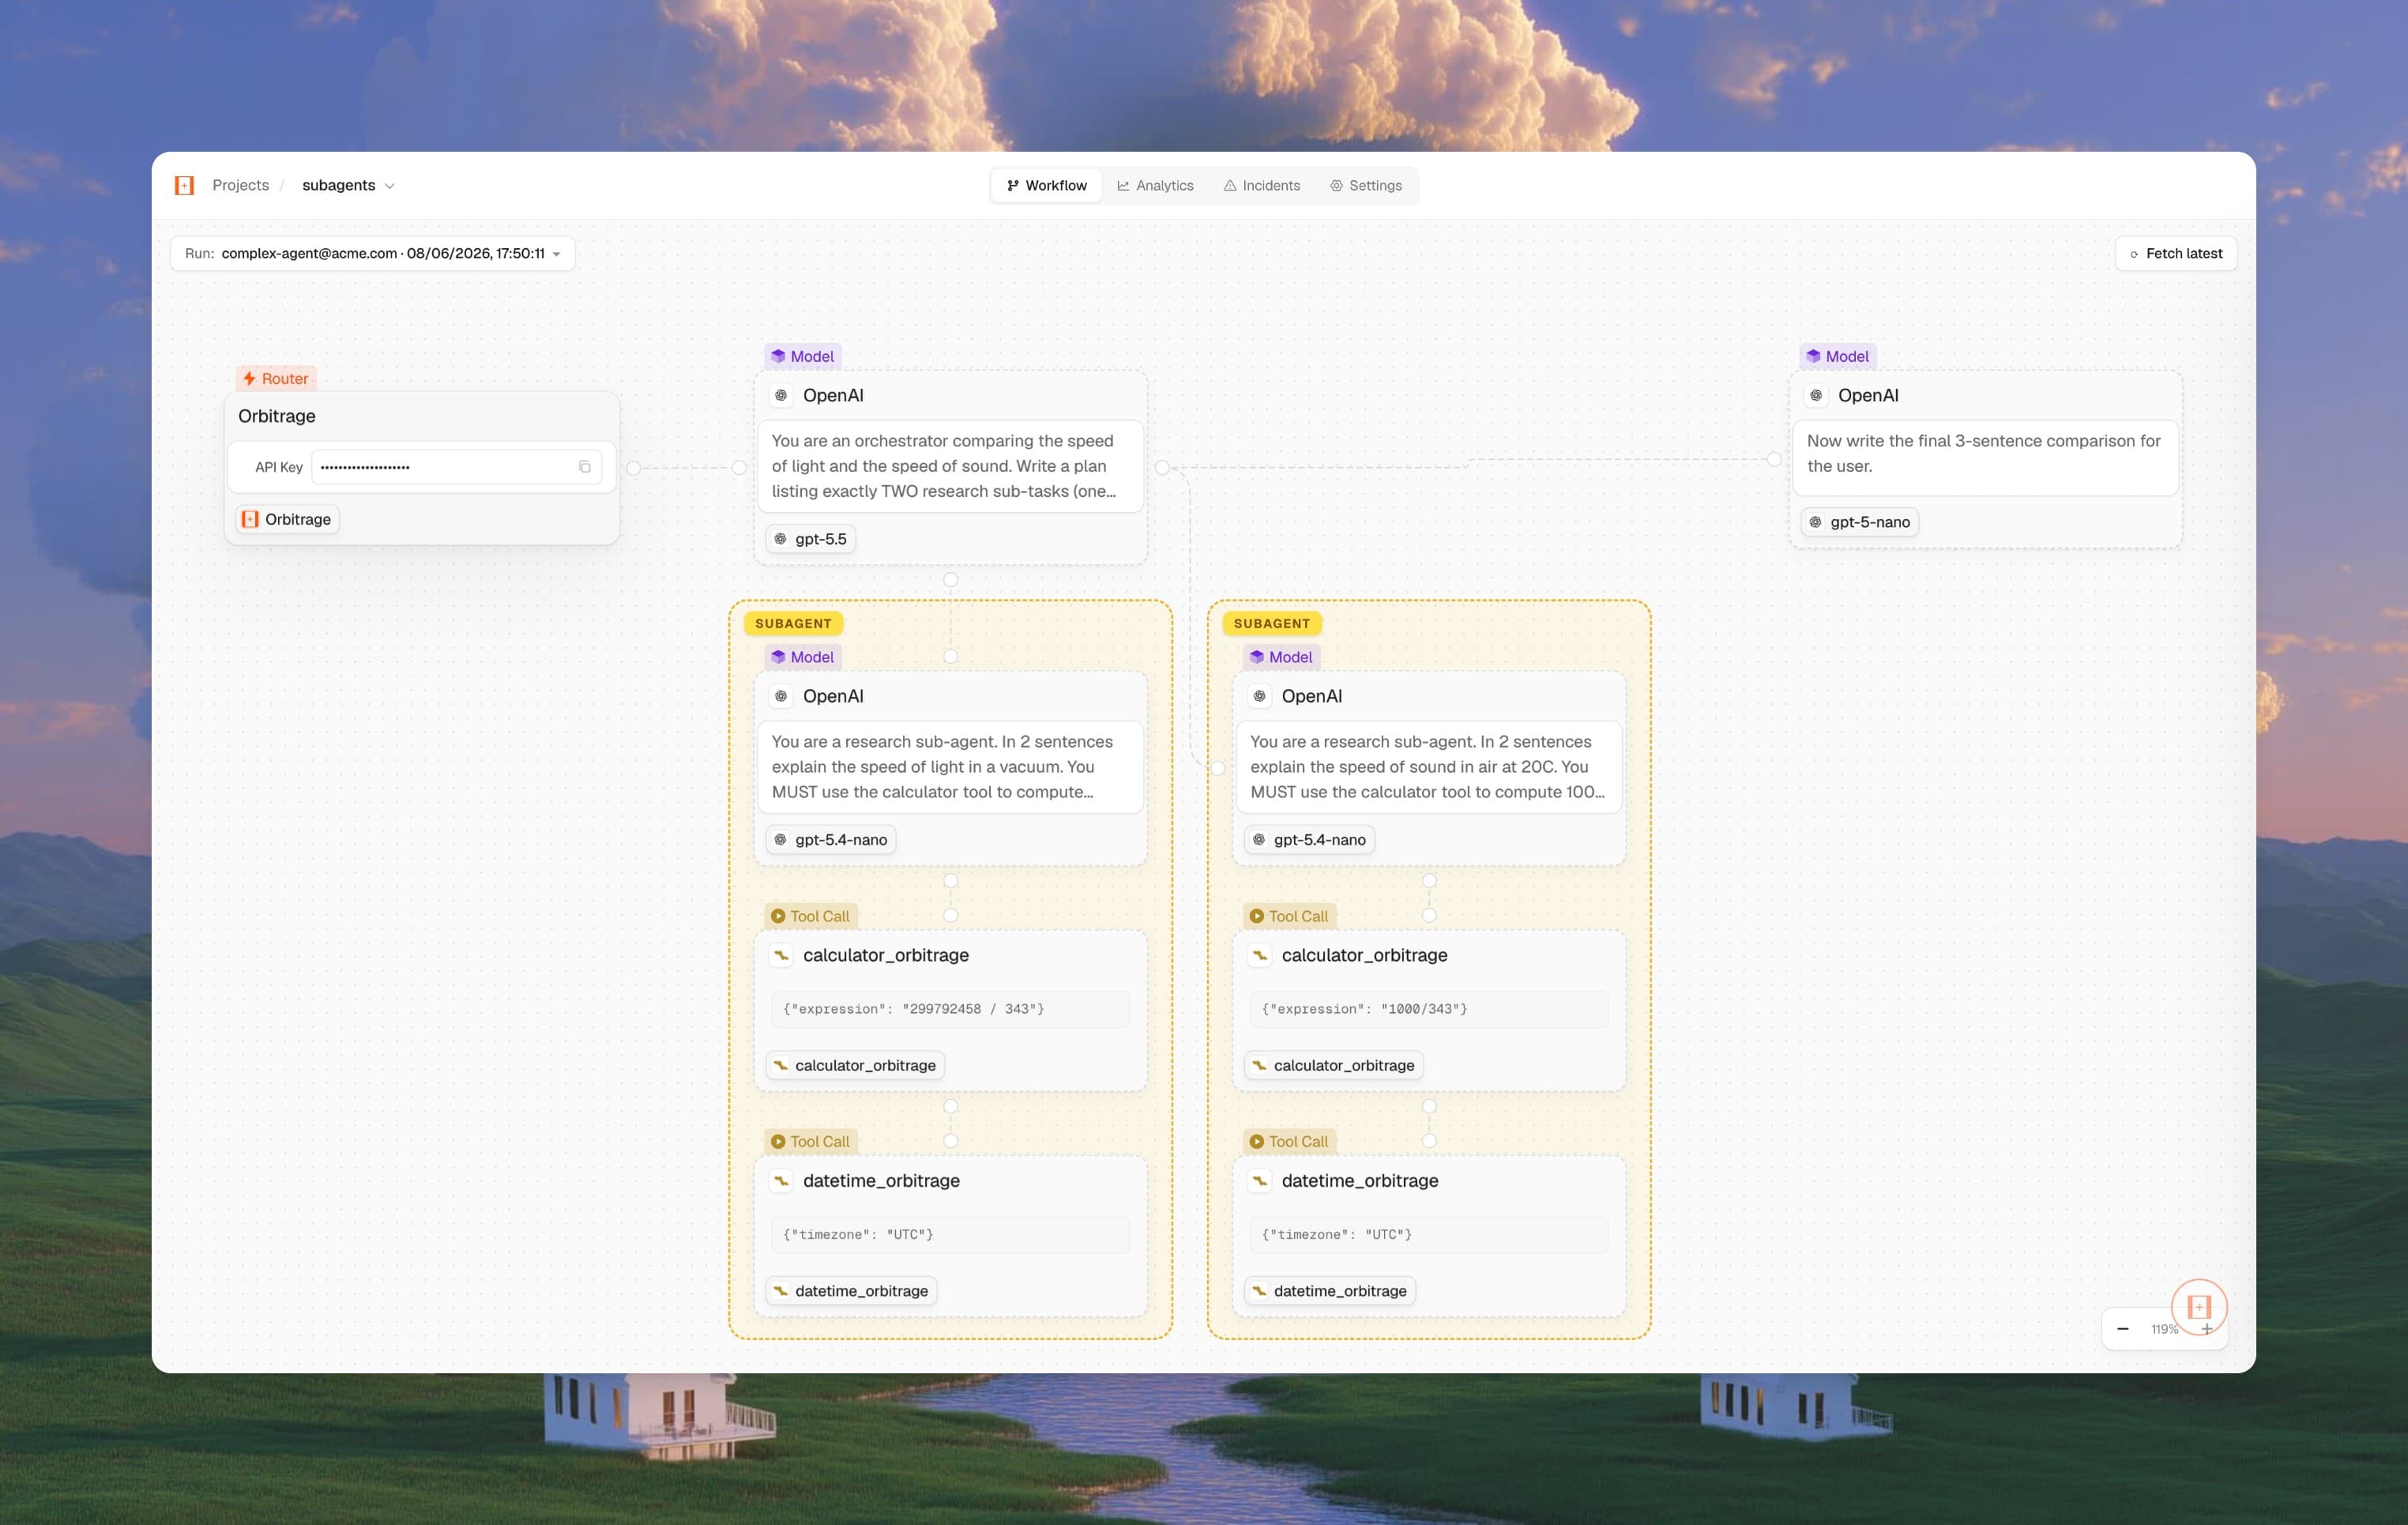
Task: Click the OpenAI icon in the orchestrator node
Action: pos(781,395)
